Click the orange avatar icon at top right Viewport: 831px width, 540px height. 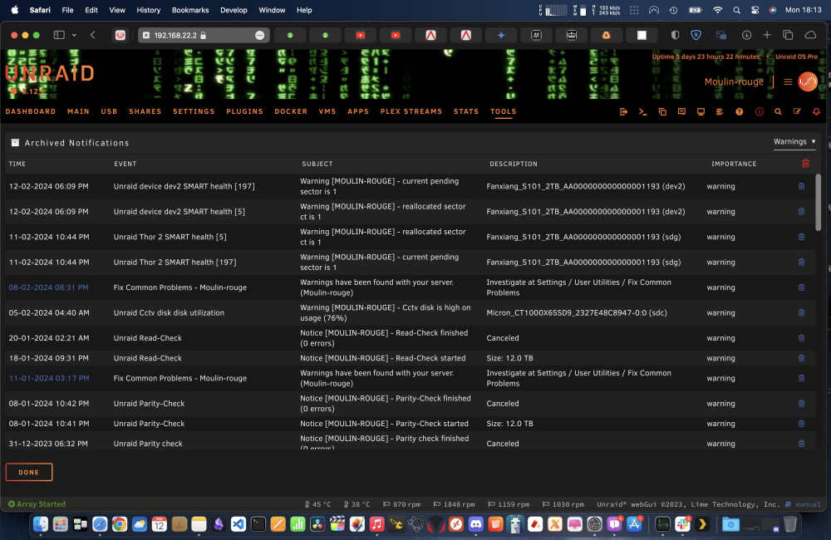(x=808, y=81)
